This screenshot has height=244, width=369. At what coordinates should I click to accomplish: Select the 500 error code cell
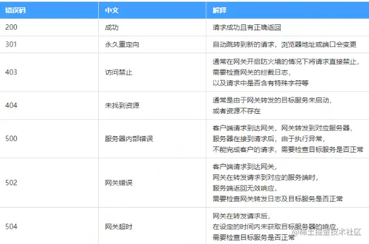click(49, 139)
